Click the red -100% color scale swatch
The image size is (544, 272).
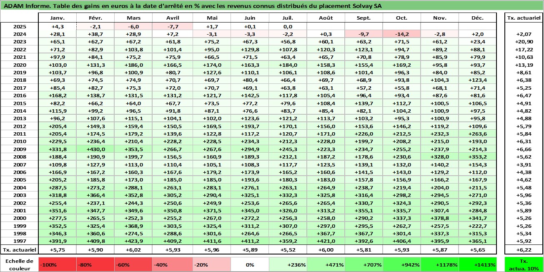pos(57,264)
